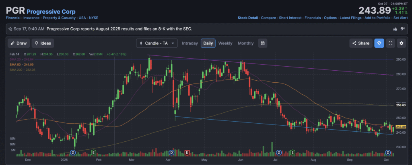Viewport: 412px width, 165px height.
Task: Enter fullscreen chart mode
Action: click(390, 43)
